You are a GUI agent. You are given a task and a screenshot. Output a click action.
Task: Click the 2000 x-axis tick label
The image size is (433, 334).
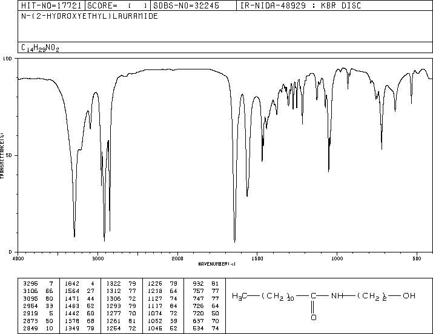(x=177, y=259)
